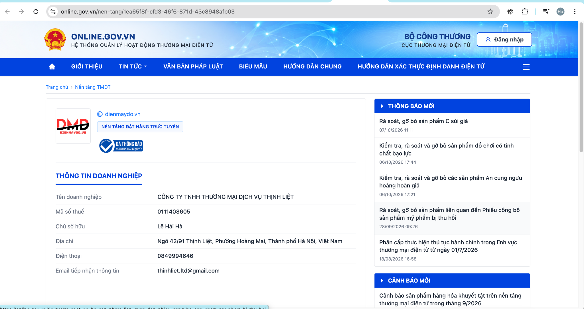
Task: Open BIỂU MẪU menu item
Action: click(253, 66)
